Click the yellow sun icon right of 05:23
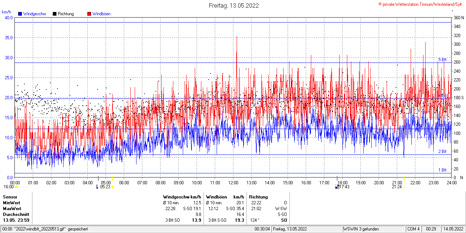 point(112,187)
